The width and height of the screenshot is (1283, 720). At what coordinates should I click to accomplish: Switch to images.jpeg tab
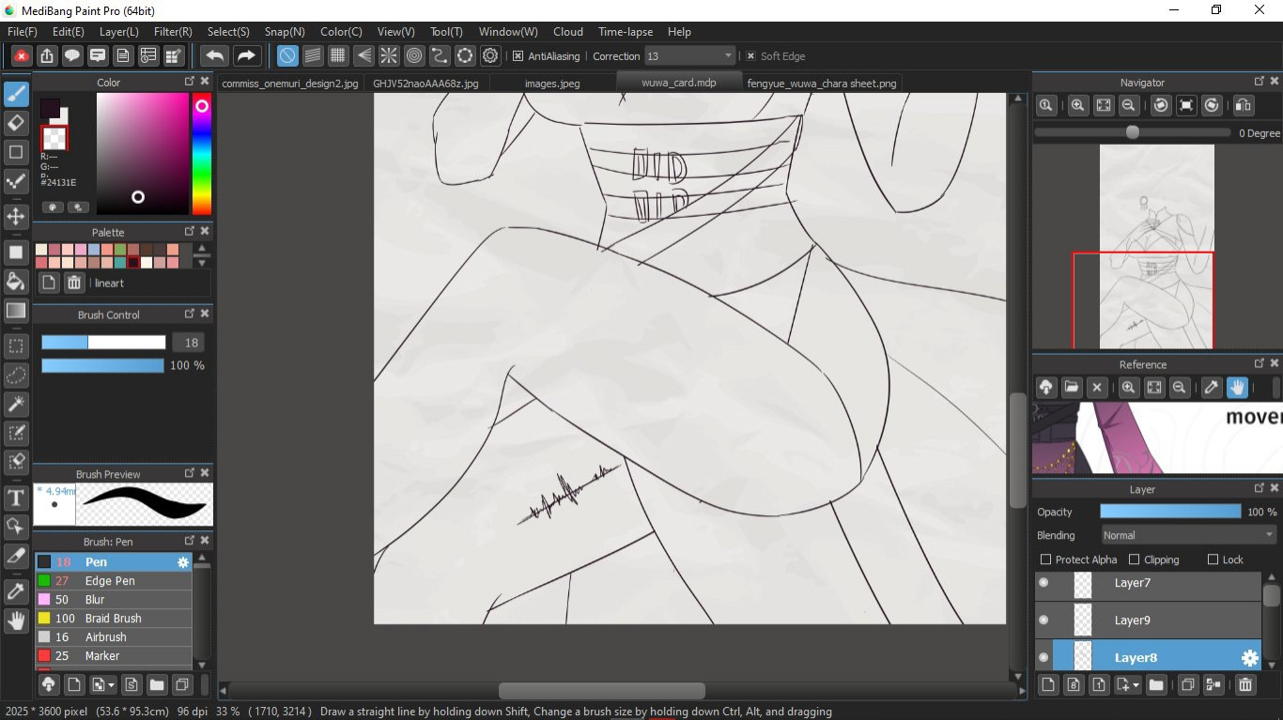coord(552,84)
